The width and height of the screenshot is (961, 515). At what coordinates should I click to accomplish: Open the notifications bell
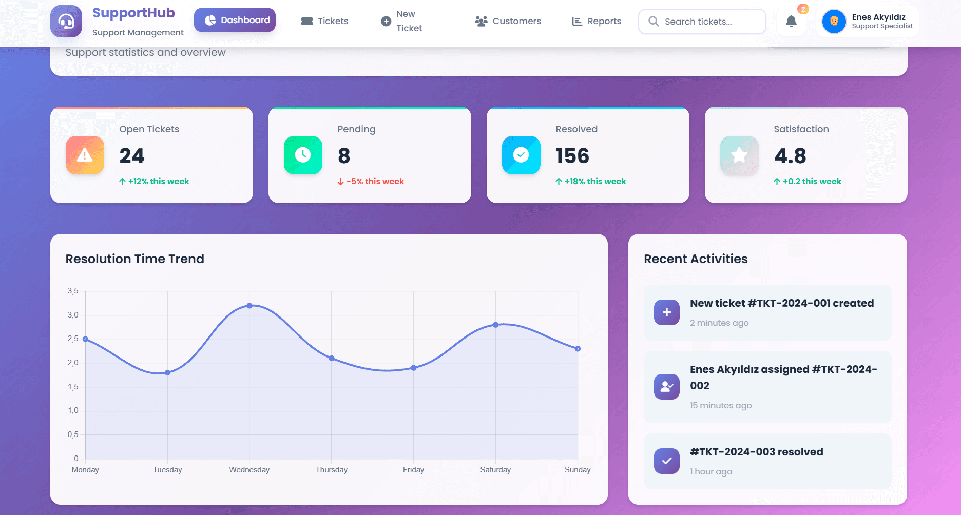[791, 22]
